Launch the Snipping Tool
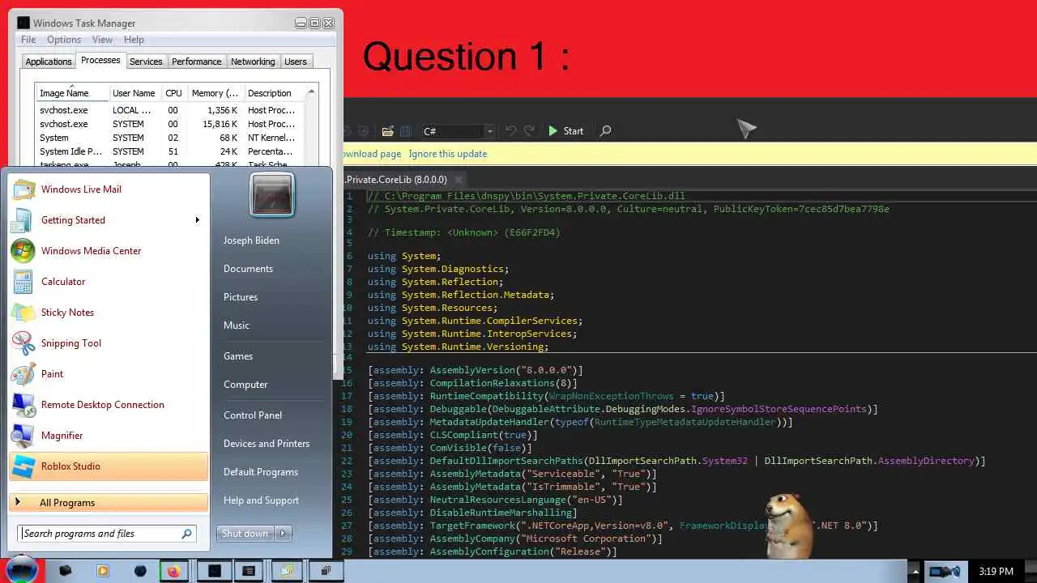Image resolution: width=1037 pixels, height=583 pixels. coord(109,343)
